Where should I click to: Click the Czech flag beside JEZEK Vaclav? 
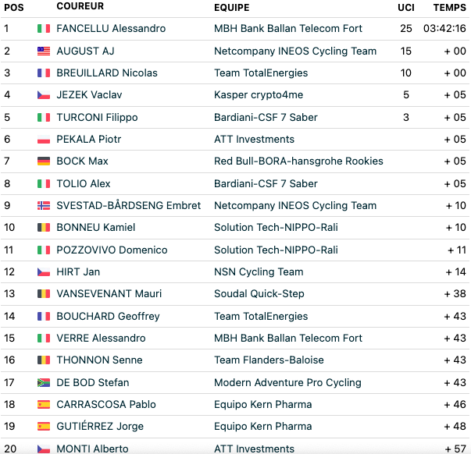tap(44, 95)
